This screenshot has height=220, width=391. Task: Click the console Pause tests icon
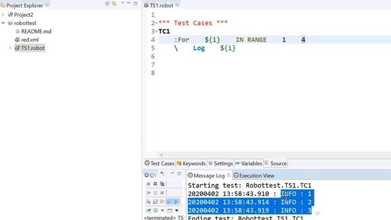tap(155, 193)
